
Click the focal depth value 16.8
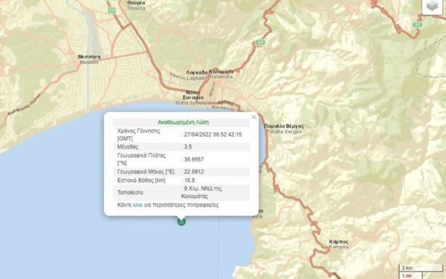[190, 180]
